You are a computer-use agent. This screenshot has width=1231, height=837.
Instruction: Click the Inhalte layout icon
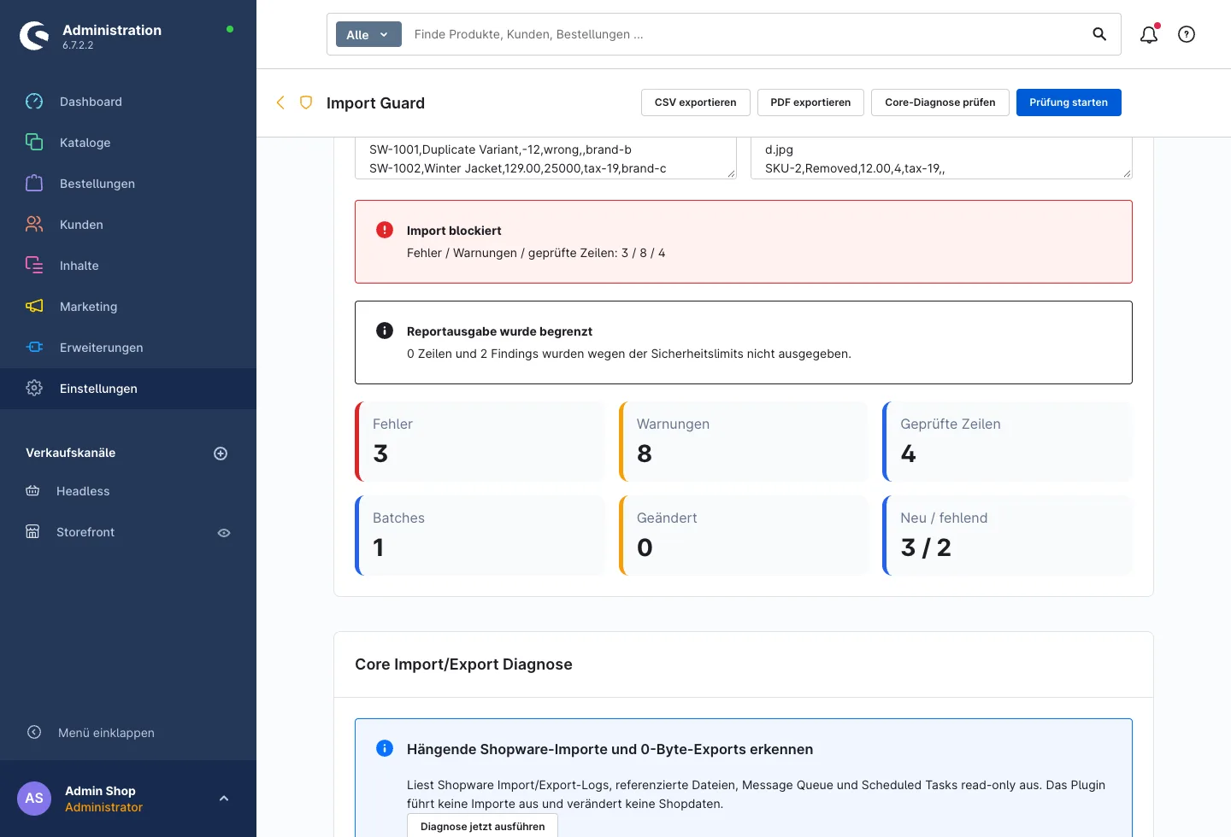click(34, 266)
